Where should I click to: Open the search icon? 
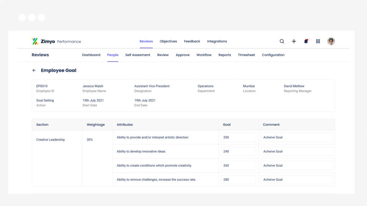282,41
